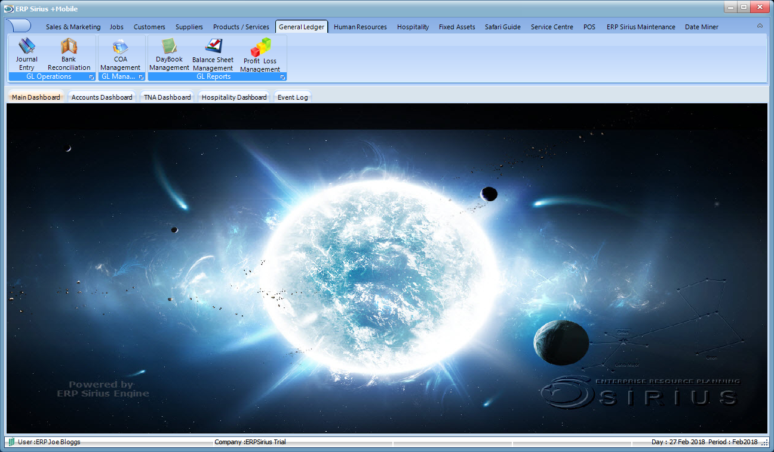Open the Safari Guide tab
774x452 pixels.
pos(503,27)
